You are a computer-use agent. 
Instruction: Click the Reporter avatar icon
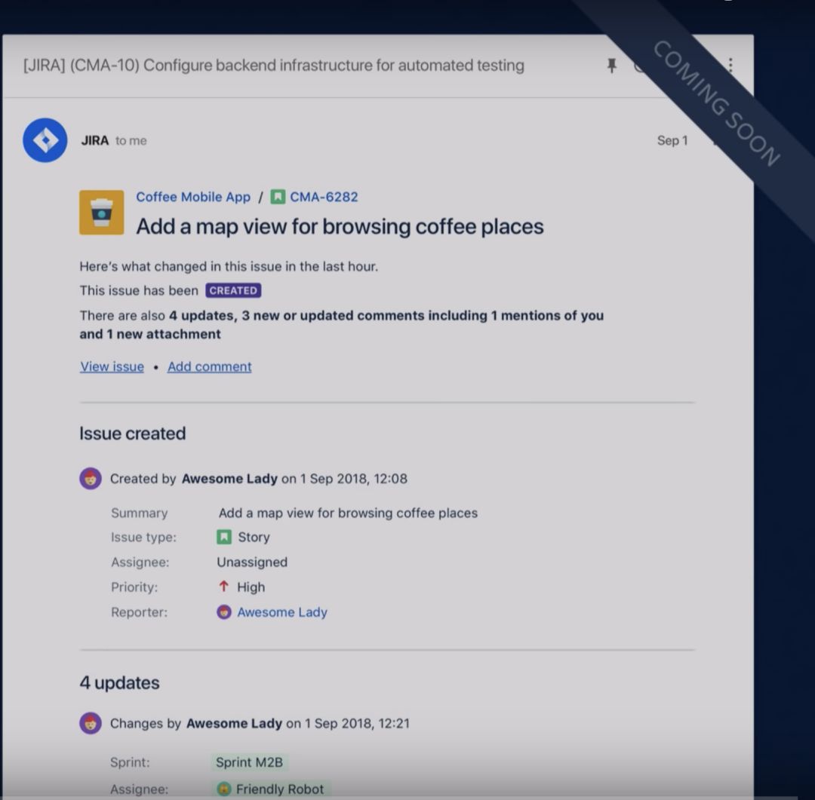coord(224,612)
